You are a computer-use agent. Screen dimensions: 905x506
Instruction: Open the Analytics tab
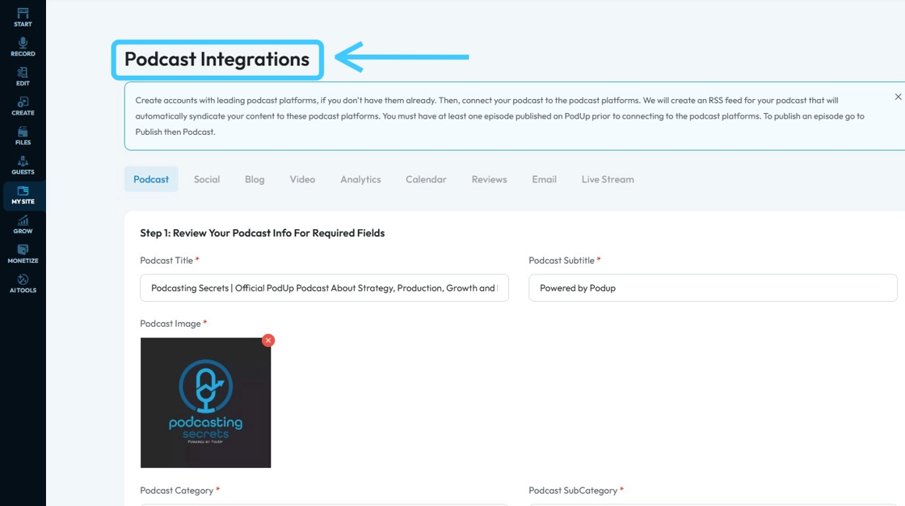pos(360,179)
